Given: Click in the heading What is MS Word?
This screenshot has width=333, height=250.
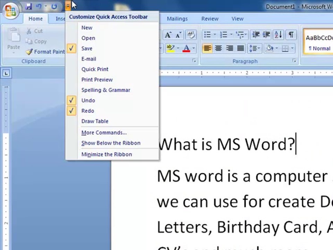Looking at the screenshot, I should 227,144.
